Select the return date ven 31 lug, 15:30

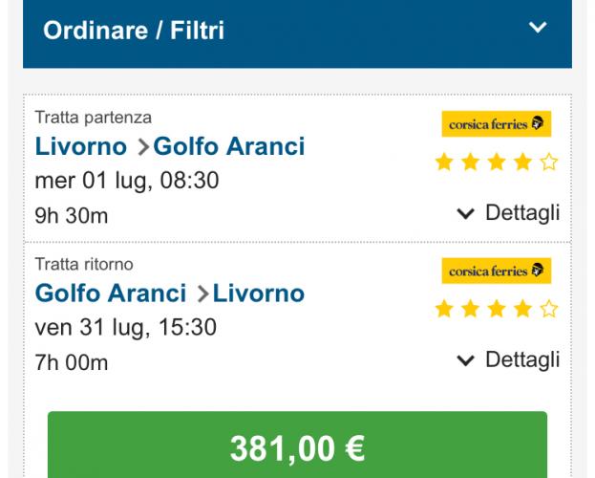coord(125,328)
